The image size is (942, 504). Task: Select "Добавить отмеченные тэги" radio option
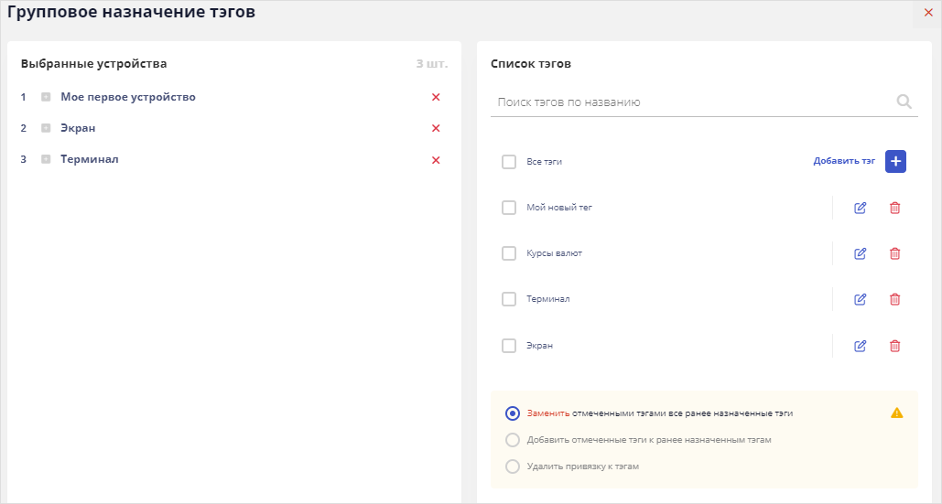pyautogui.click(x=513, y=440)
